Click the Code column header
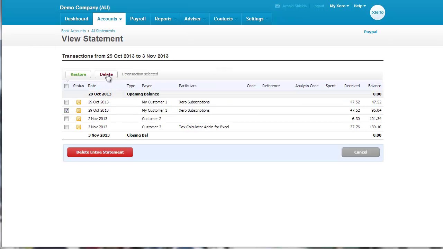This screenshot has height=249, width=443. [251, 86]
